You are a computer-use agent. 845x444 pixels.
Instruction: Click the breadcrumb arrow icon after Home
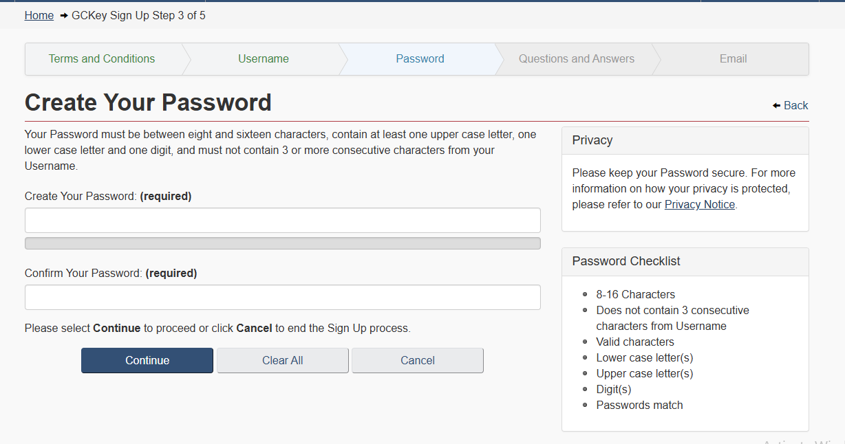coord(64,16)
